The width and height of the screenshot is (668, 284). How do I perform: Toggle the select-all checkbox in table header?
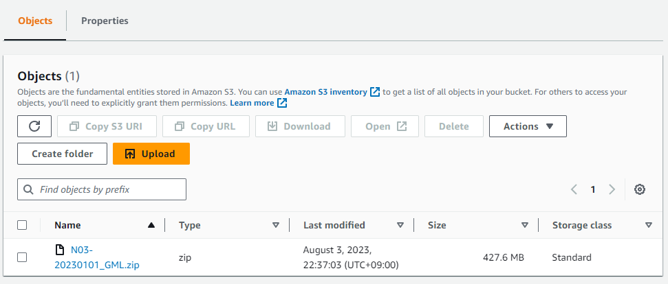[22, 225]
